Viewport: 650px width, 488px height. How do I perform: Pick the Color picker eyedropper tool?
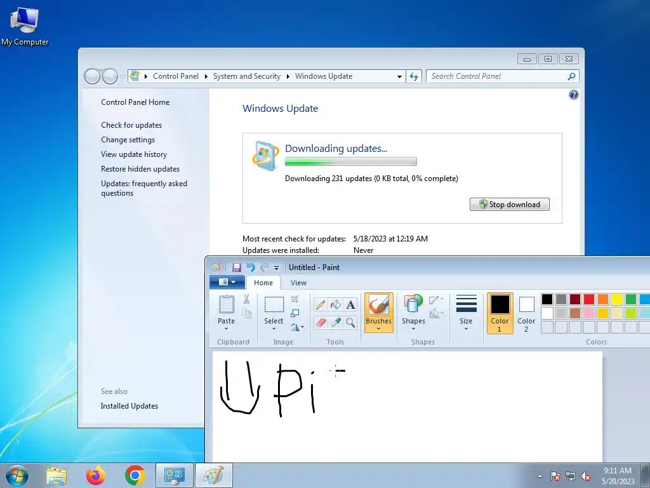tap(335, 322)
